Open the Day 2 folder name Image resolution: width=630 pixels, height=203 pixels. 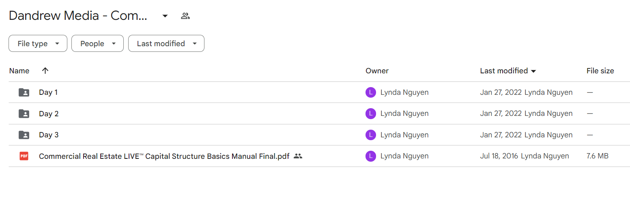[x=49, y=114]
